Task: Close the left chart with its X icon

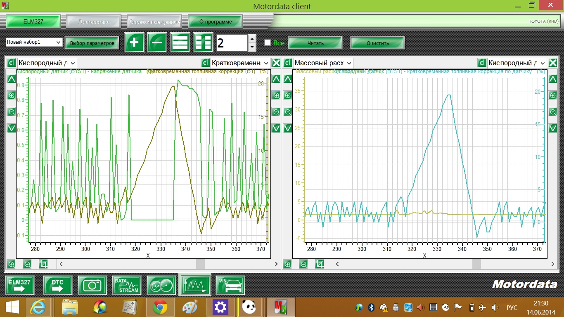Action: click(276, 63)
